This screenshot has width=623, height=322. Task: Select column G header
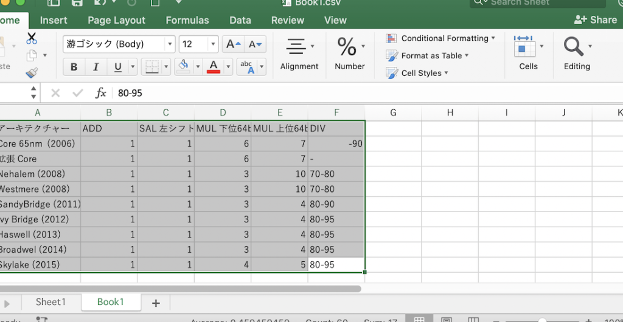[394, 112]
